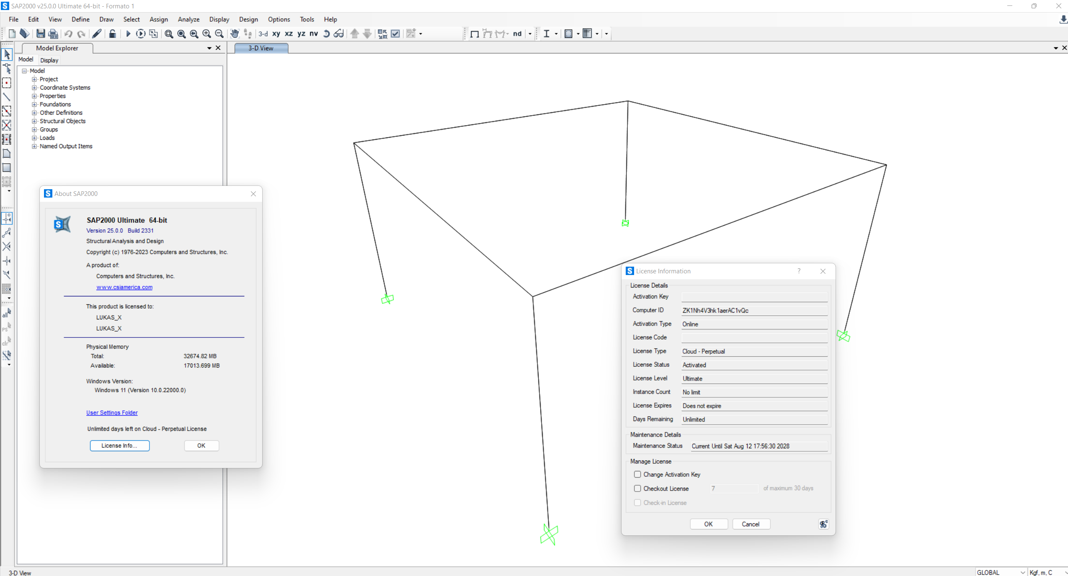Viewport: 1068px width, 576px height.
Task: Click the Undo toolbar icon
Action: pos(68,34)
